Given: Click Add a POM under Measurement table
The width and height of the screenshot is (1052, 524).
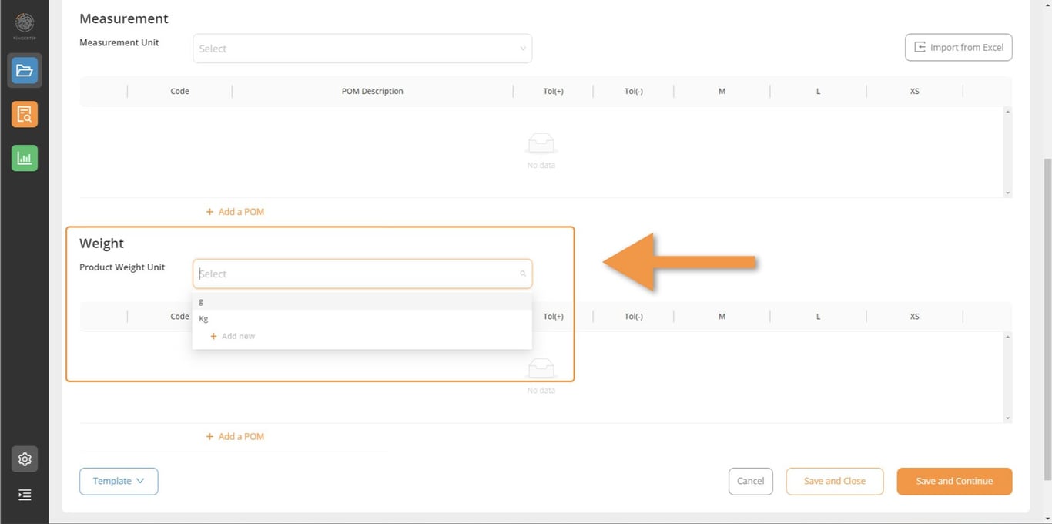Looking at the screenshot, I should (x=235, y=211).
